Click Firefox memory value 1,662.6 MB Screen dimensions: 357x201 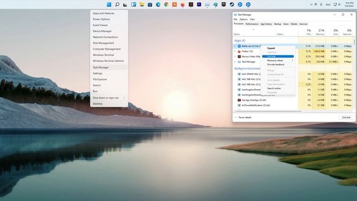click(319, 51)
